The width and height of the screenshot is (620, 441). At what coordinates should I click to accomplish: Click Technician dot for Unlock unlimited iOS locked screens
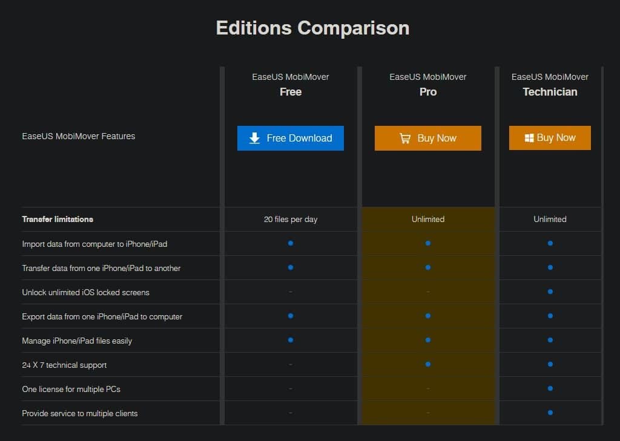(550, 292)
